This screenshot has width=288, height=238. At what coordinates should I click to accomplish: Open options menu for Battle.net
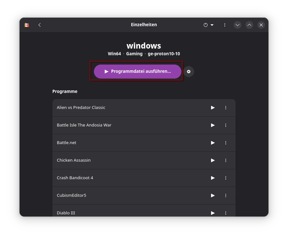tap(226, 143)
